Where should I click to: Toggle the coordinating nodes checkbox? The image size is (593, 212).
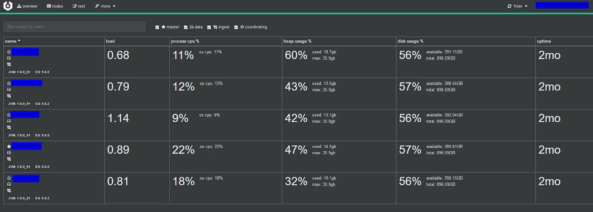click(x=236, y=27)
